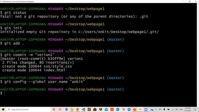Viewport: 199px width, 112px height.
Task: Click the 'create mode 100644 css/style.css' line
Action: pos(37,66)
